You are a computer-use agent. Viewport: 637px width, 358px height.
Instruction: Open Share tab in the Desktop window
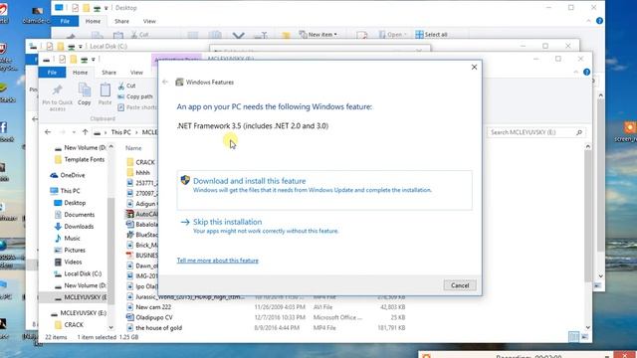pos(121,21)
